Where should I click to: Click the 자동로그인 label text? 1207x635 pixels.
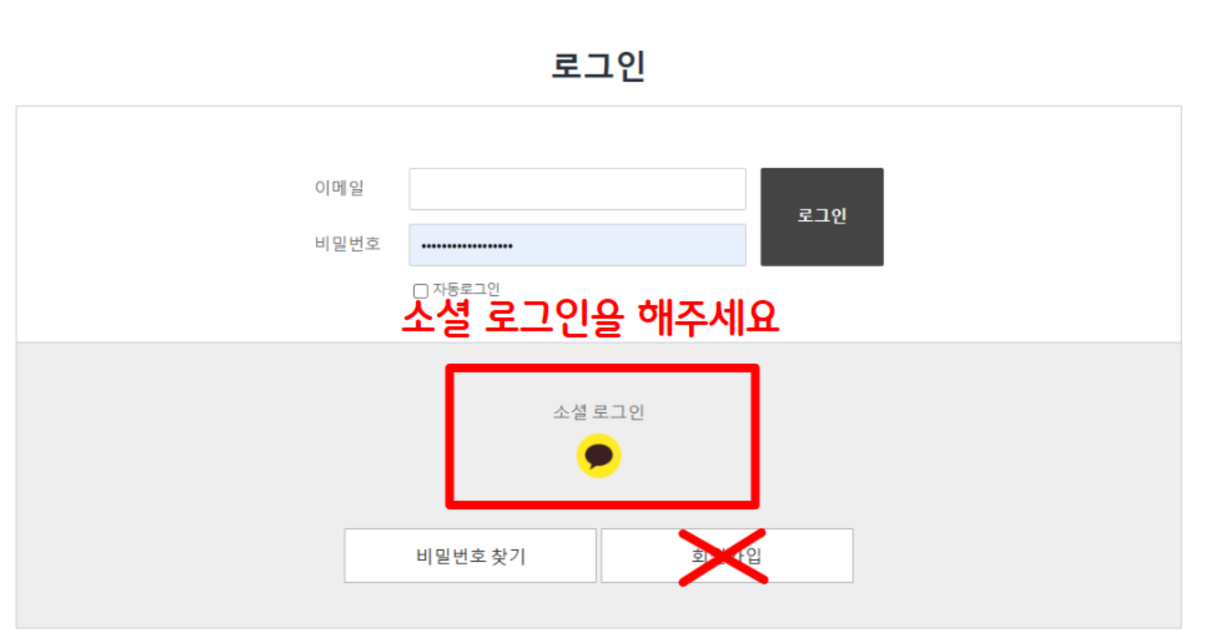pyautogui.click(x=466, y=289)
